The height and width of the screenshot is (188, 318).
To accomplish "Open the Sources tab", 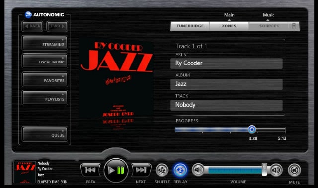I will pyautogui.click(x=269, y=26).
